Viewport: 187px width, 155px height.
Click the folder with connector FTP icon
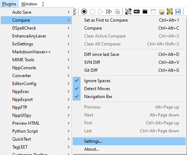point(161,12)
